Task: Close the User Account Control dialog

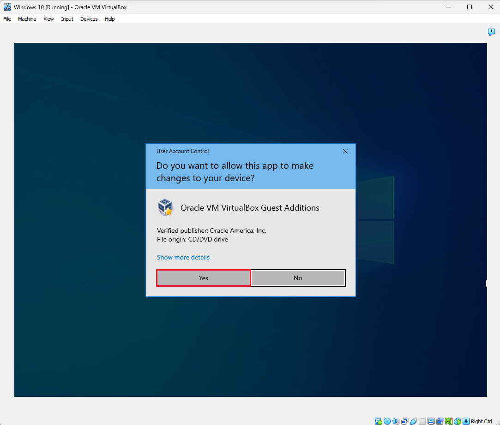Action: click(x=345, y=151)
